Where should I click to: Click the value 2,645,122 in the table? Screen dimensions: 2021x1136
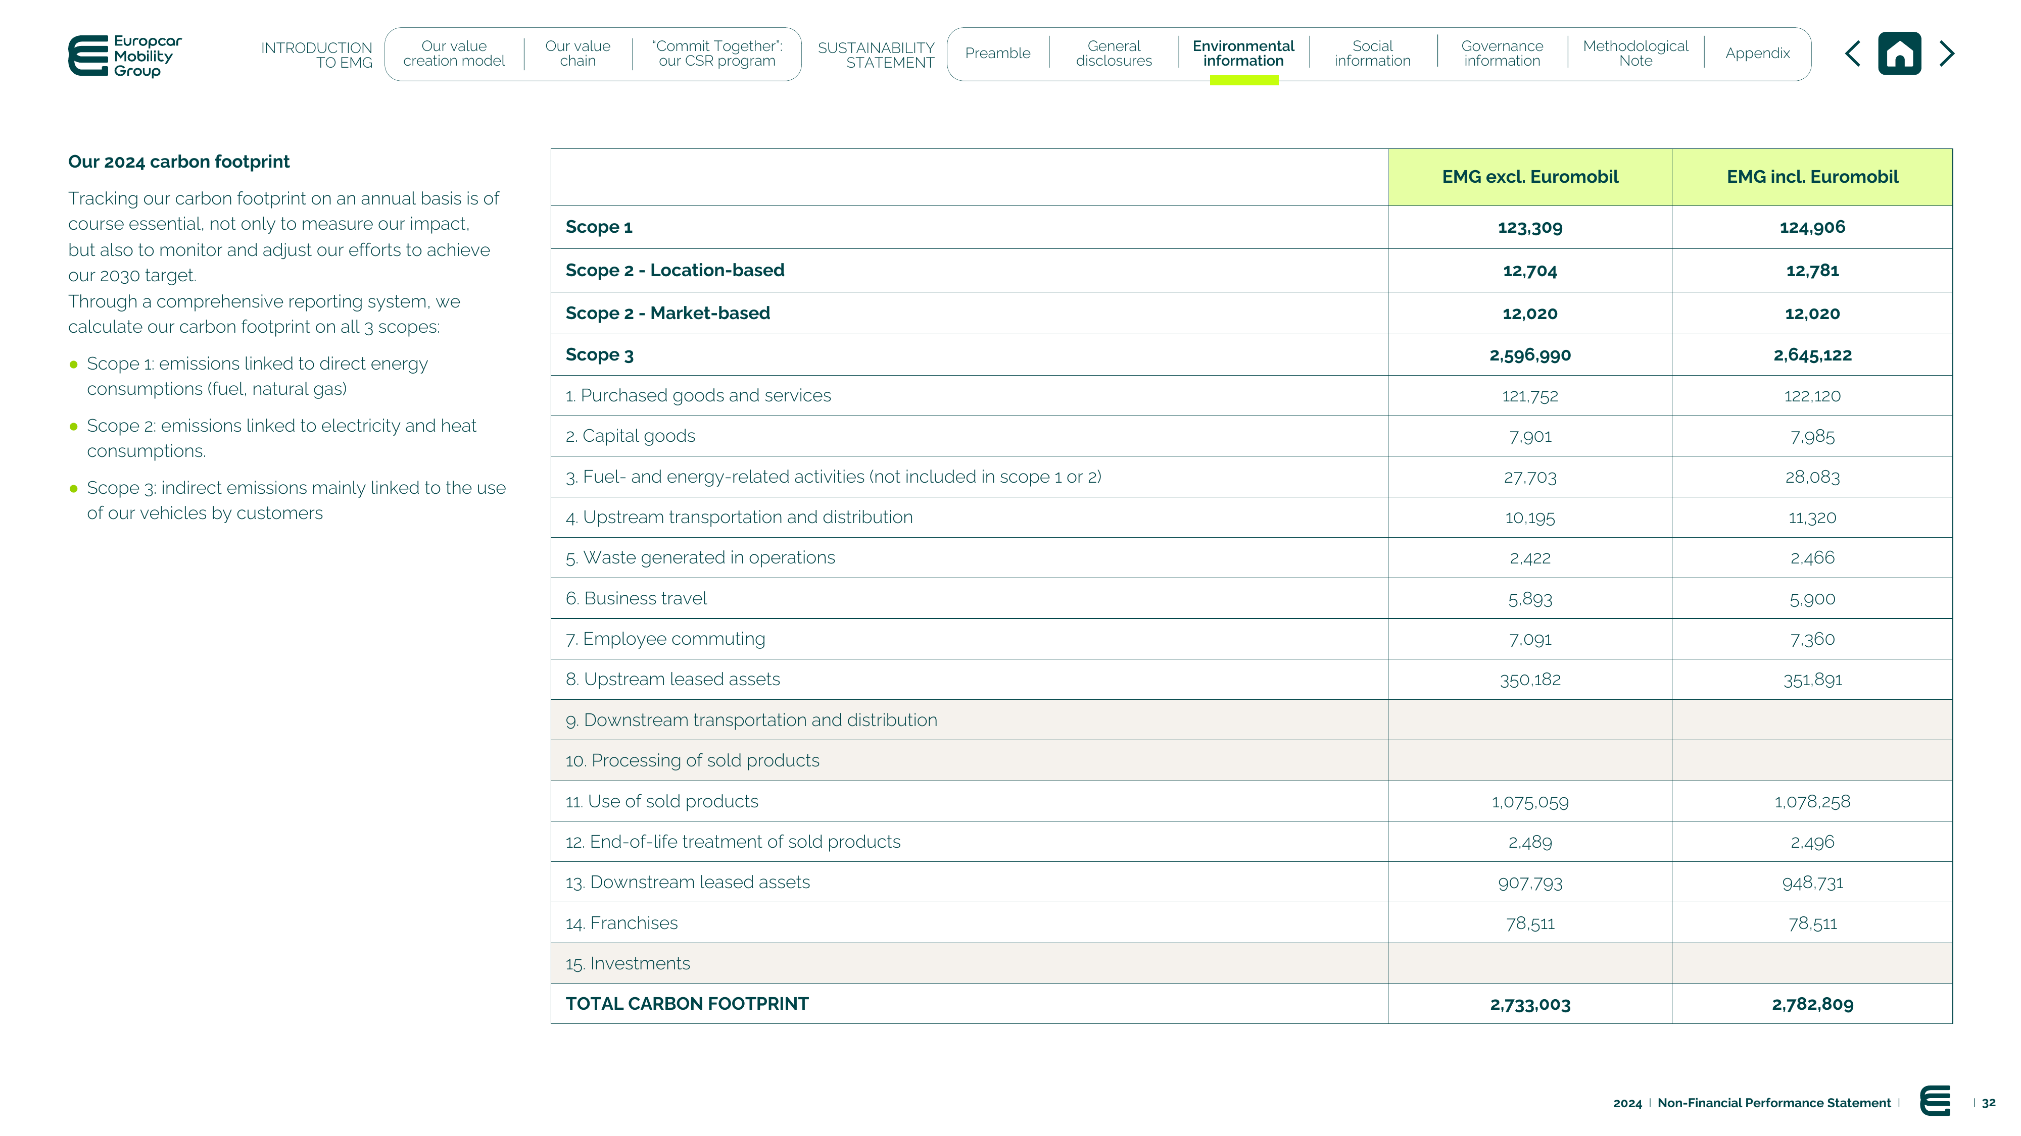tap(1812, 355)
